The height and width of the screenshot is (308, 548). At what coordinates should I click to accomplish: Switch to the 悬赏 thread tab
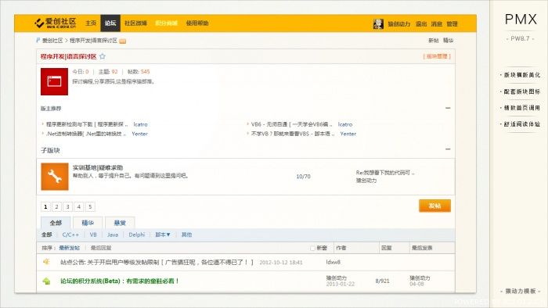click(120, 223)
